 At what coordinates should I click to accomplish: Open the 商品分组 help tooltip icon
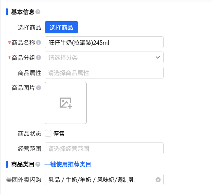39,58
